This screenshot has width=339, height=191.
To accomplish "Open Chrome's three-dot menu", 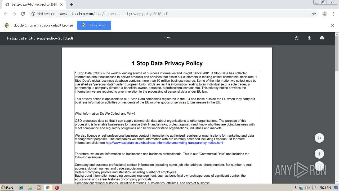I will click(333, 14).
